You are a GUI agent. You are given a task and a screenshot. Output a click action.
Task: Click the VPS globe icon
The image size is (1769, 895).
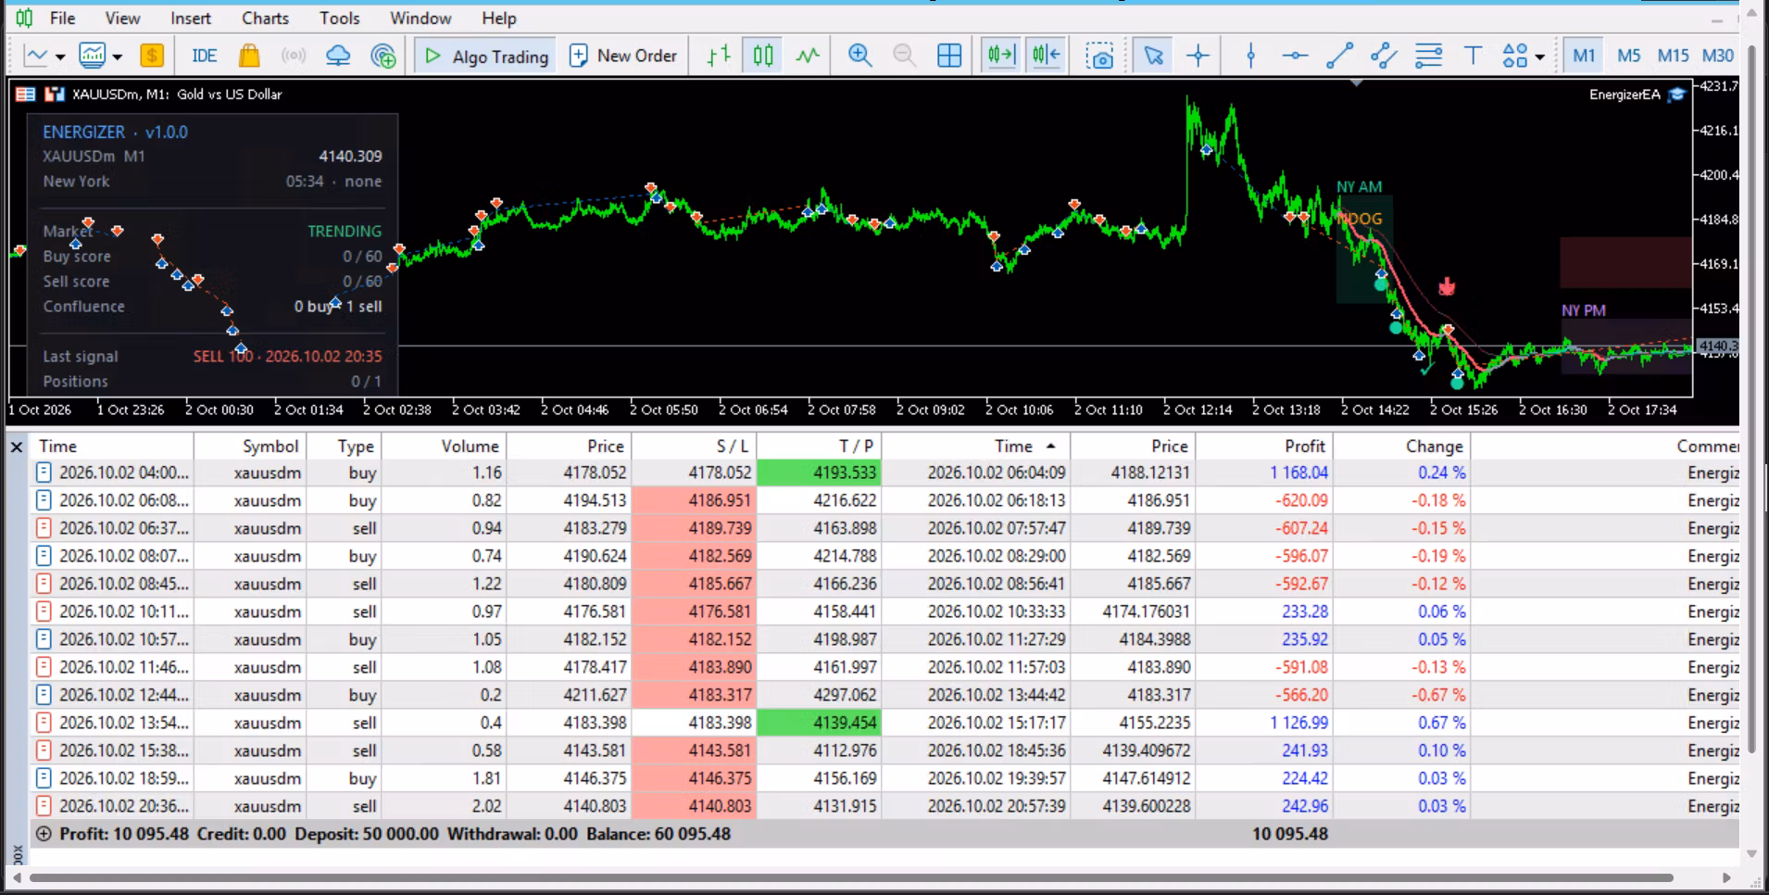383,56
